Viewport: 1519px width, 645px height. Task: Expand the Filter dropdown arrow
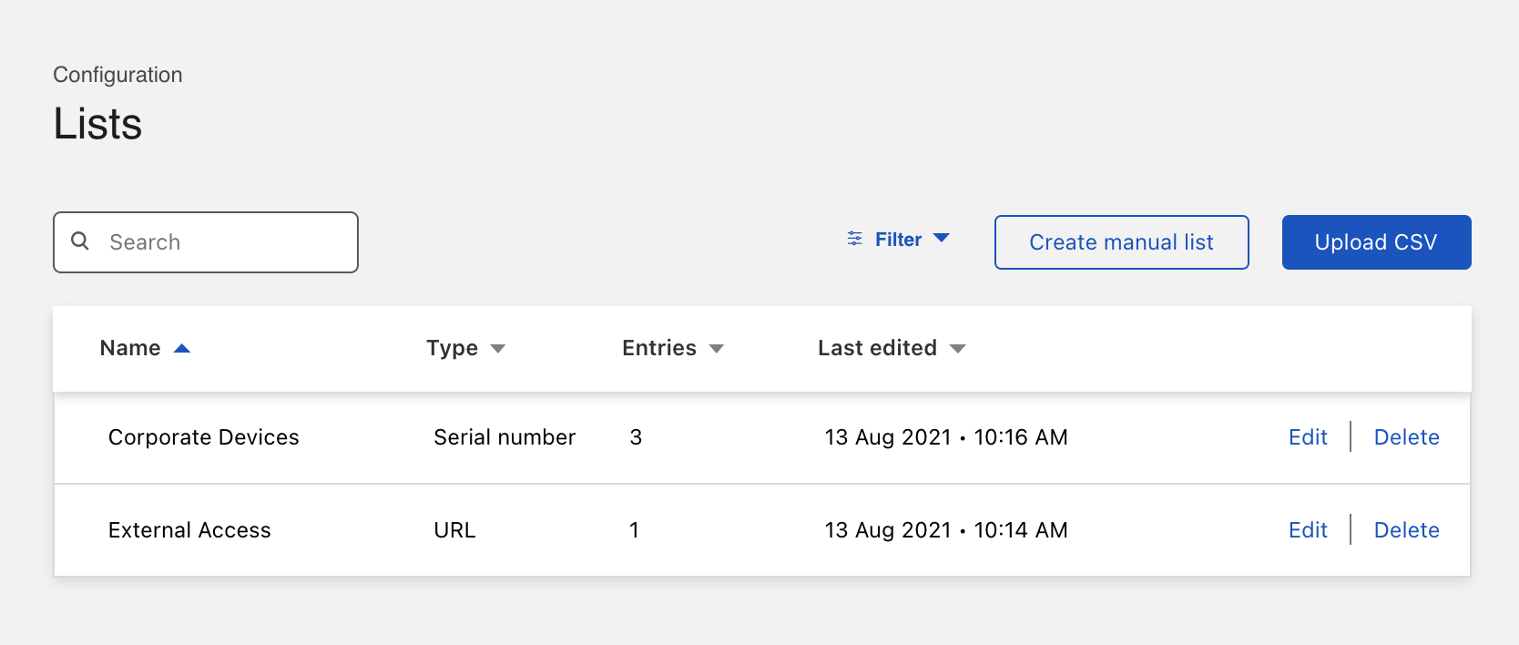942,239
